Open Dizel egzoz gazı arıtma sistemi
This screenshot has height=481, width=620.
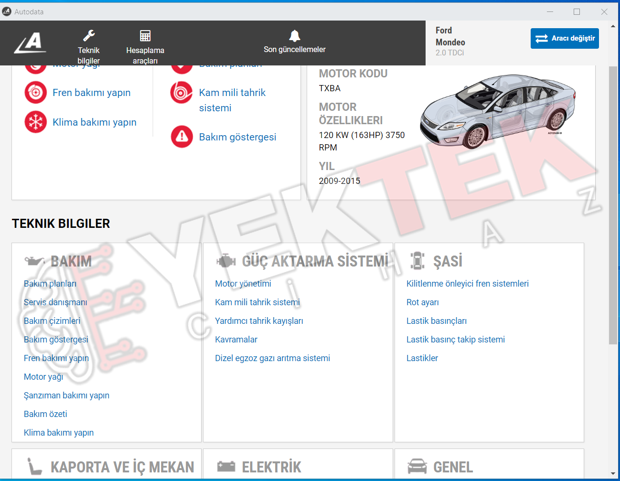[272, 358]
